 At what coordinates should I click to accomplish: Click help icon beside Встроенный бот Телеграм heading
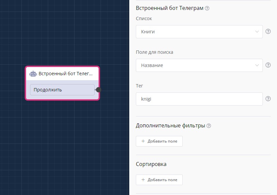tap(207, 8)
